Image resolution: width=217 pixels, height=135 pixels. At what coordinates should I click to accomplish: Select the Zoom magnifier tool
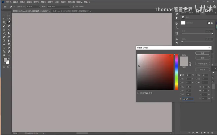[4, 55]
